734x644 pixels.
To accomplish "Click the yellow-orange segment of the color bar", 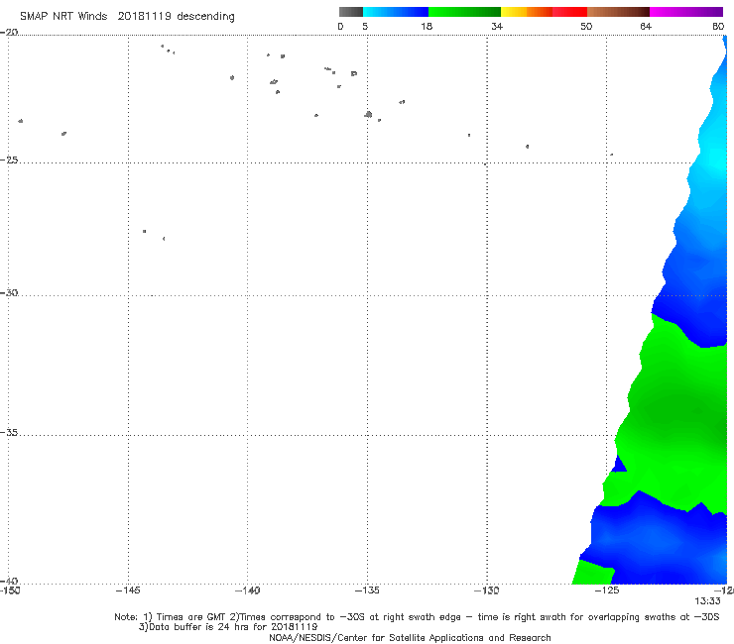I will tap(527, 12).
